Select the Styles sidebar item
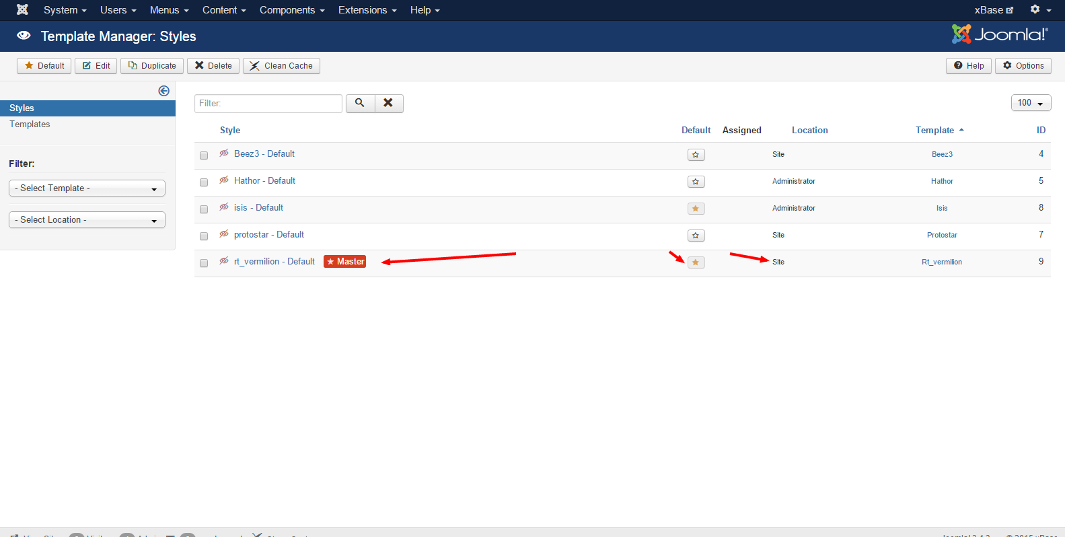Screen dimensions: 1065x537 click(x=87, y=108)
